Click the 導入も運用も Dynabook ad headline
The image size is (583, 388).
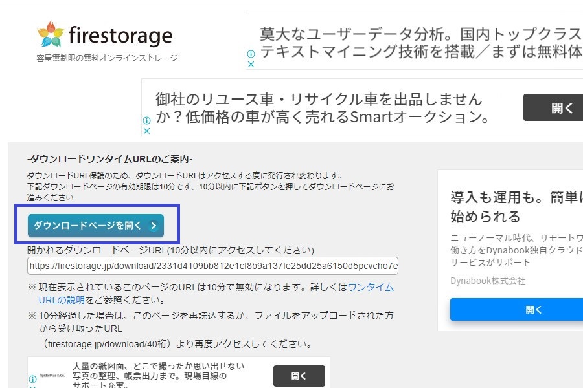pos(516,206)
